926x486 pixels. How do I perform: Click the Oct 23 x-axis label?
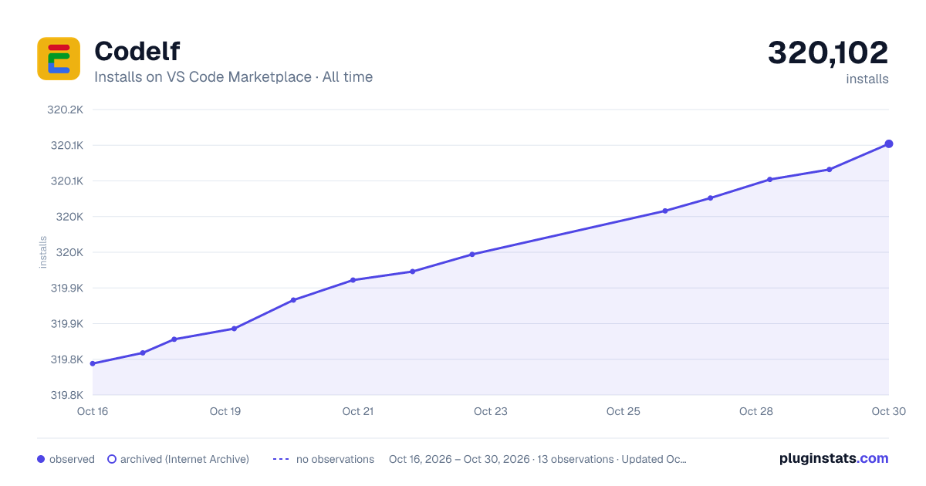(491, 411)
